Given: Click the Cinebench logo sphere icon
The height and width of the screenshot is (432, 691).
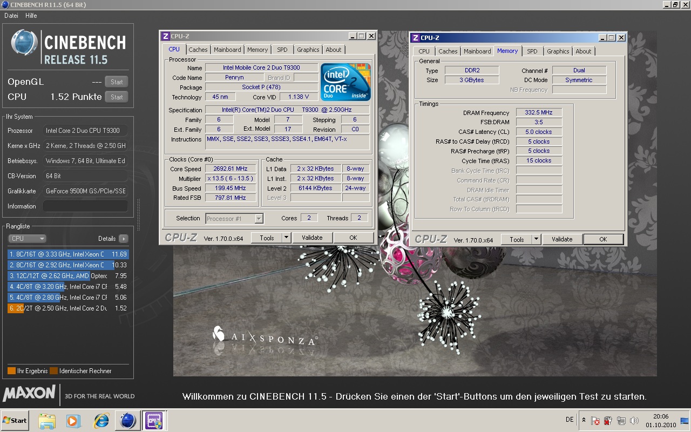Looking at the screenshot, I should point(25,43).
